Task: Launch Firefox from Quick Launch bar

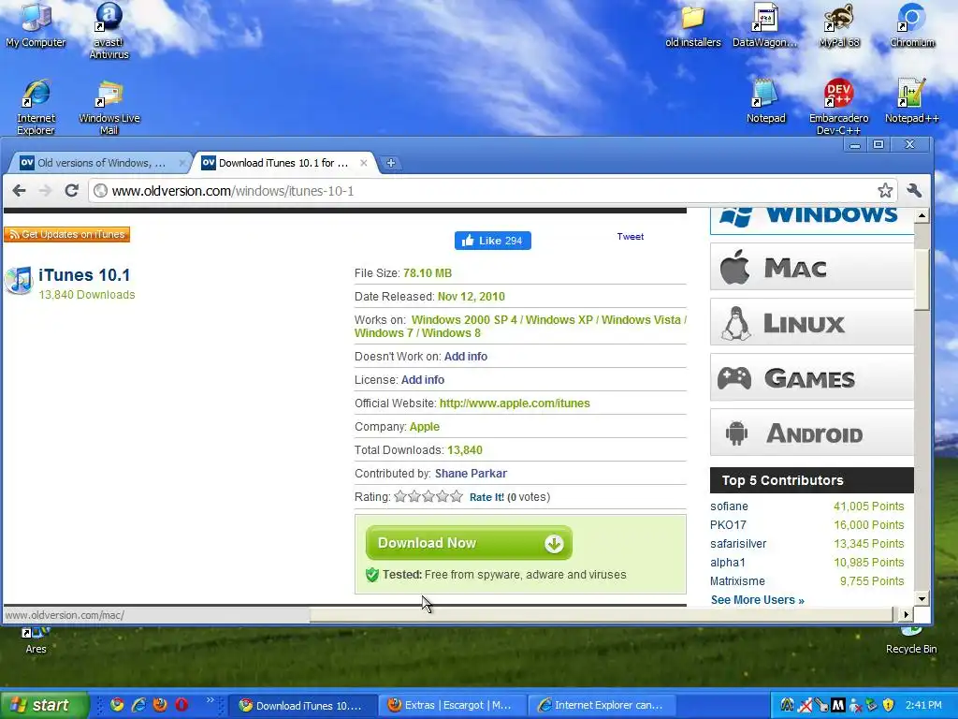Action: [160, 705]
